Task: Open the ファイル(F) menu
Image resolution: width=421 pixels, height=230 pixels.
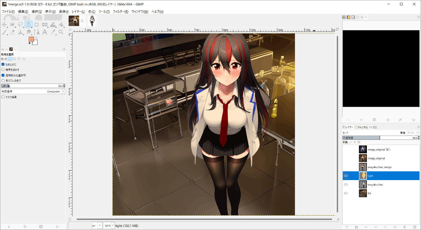Action: click(x=8, y=11)
